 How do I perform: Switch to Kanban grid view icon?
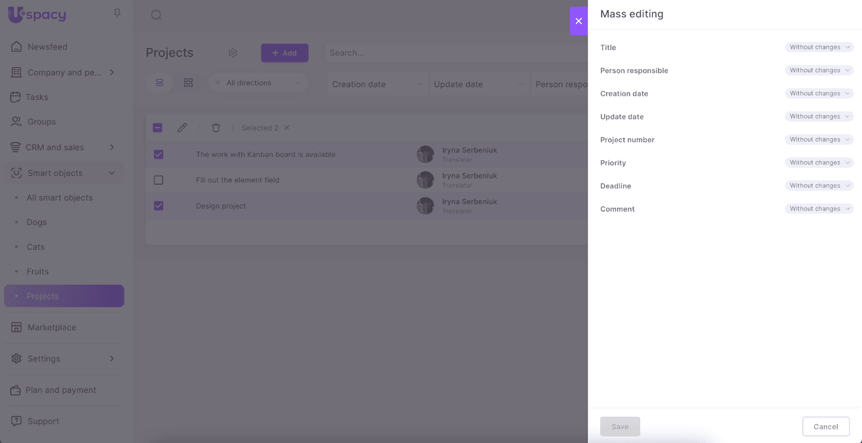point(188,83)
